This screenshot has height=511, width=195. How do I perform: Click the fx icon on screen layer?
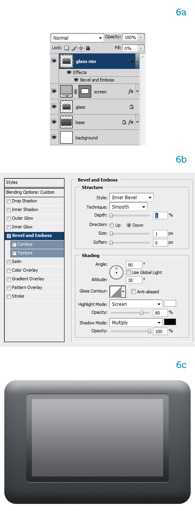pyautogui.click(x=131, y=91)
